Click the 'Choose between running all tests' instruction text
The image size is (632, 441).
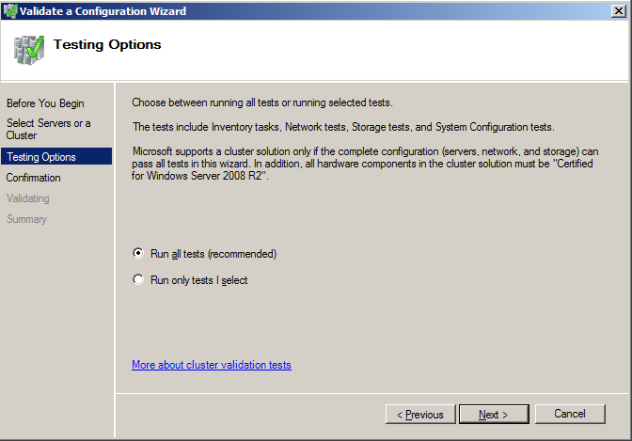point(261,102)
